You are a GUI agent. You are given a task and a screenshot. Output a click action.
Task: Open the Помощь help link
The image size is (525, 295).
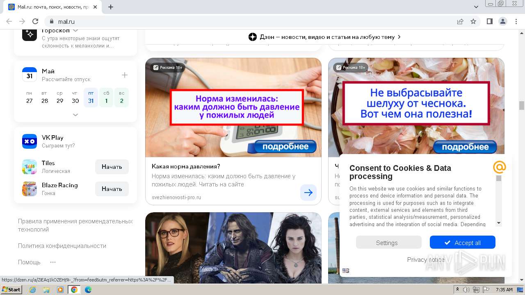pyautogui.click(x=29, y=262)
